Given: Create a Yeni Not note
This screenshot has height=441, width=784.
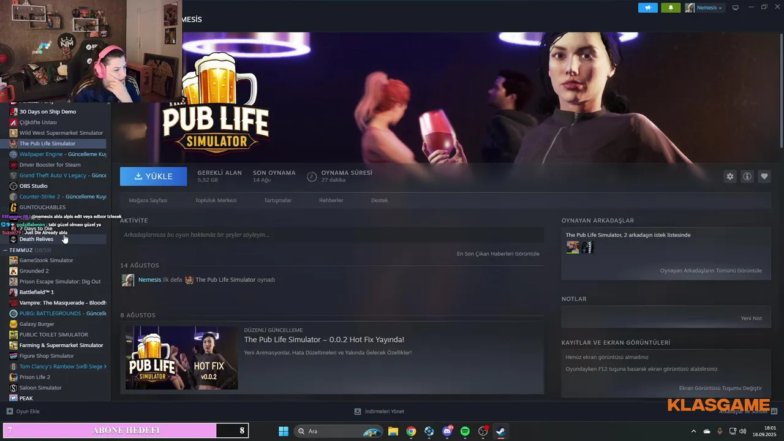Looking at the screenshot, I should pyautogui.click(x=752, y=318).
